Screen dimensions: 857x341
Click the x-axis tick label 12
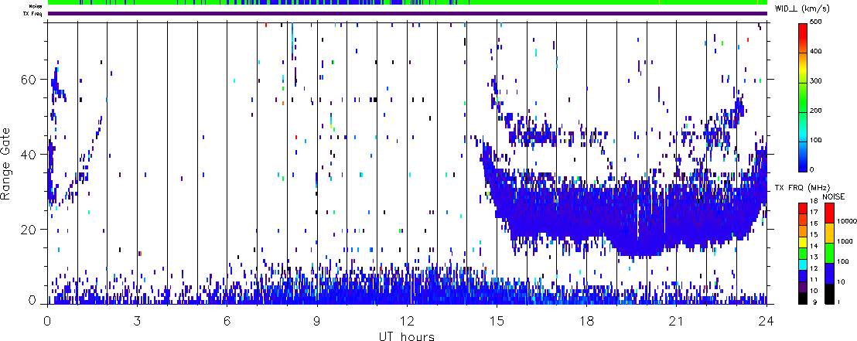[407, 320]
